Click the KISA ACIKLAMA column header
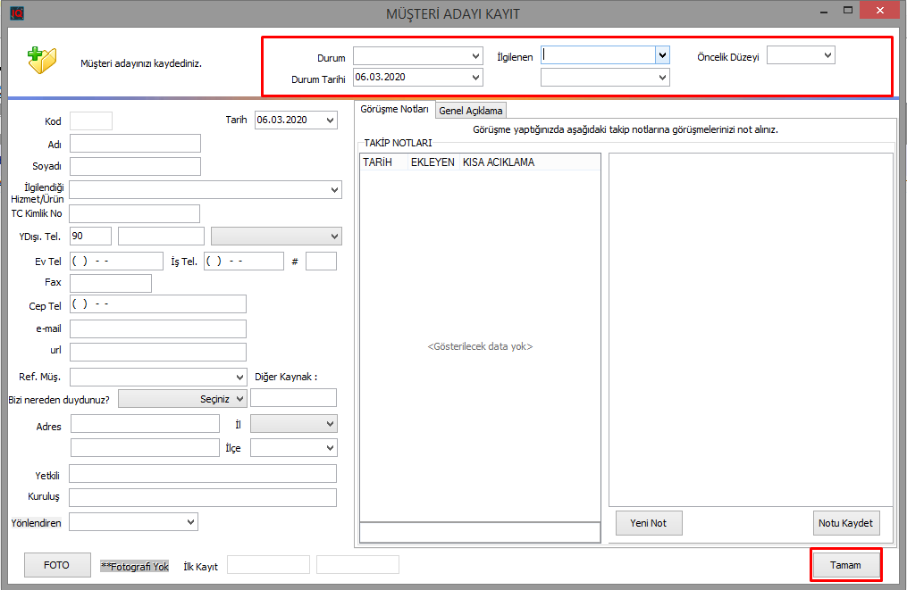 tap(499, 162)
